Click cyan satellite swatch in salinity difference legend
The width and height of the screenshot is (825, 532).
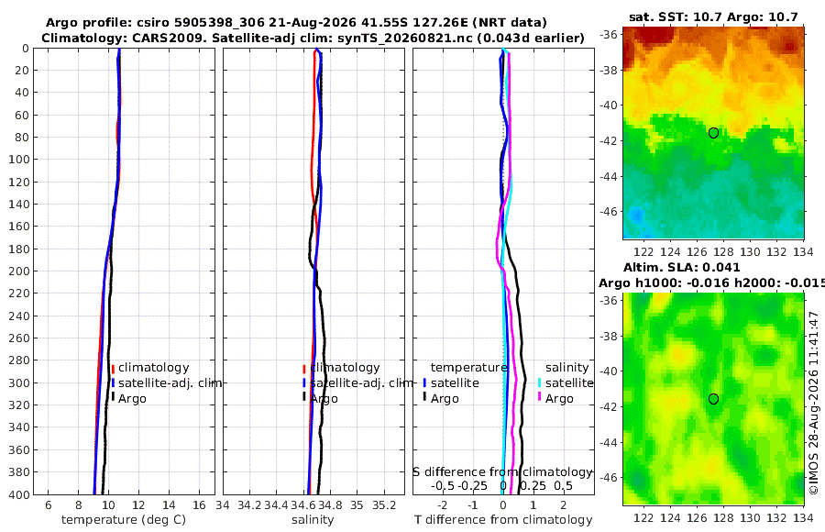click(x=539, y=382)
